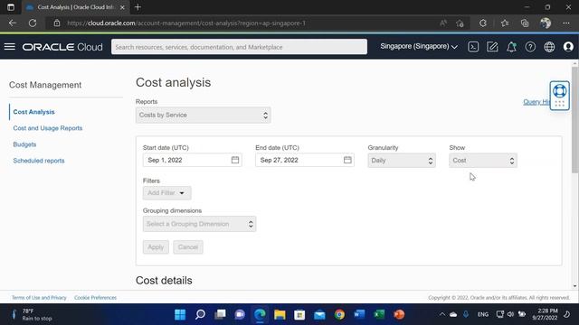
Task: Click the End date field
Action: click(305, 160)
